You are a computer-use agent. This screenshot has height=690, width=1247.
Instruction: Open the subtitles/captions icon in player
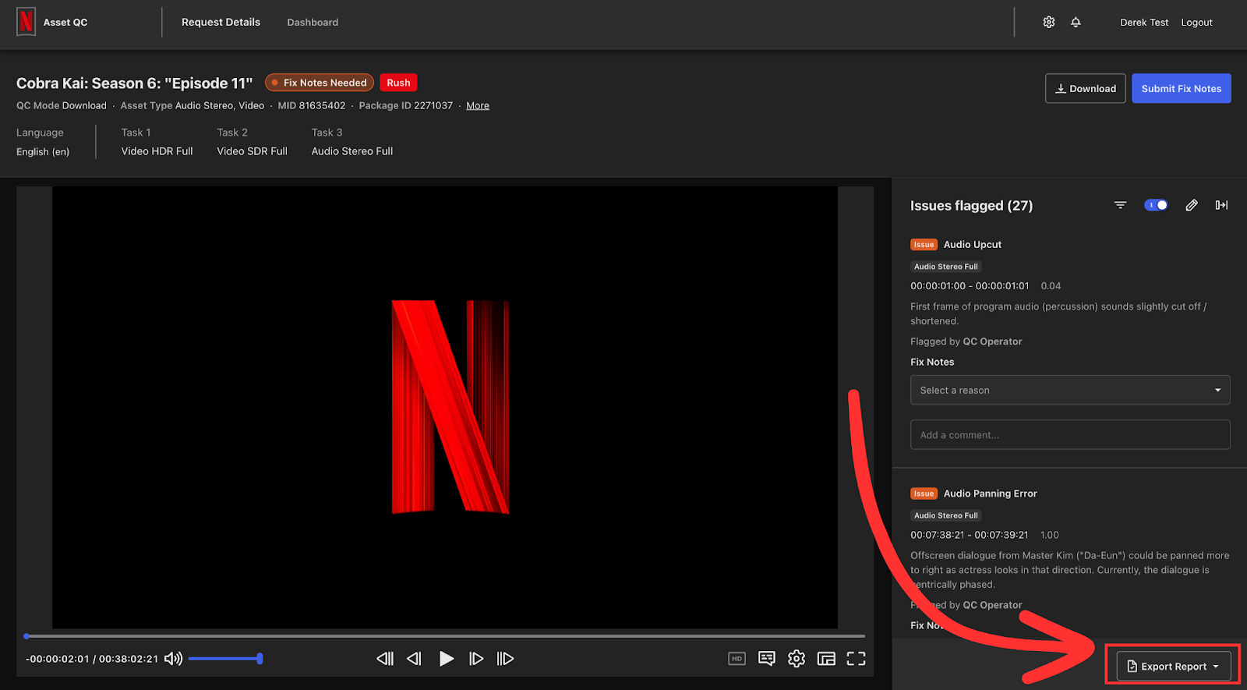(x=767, y=659)
